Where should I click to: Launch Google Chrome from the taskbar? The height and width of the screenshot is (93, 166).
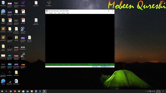(10, 91)
